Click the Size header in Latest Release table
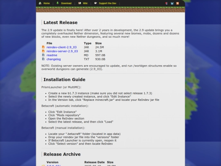 pos(98,43)
